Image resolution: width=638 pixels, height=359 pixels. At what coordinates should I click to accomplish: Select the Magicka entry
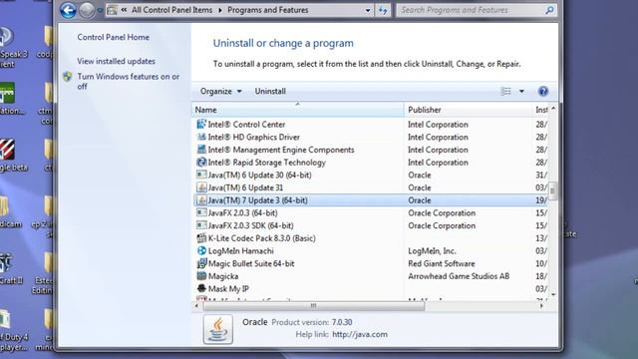pos(223,276)
